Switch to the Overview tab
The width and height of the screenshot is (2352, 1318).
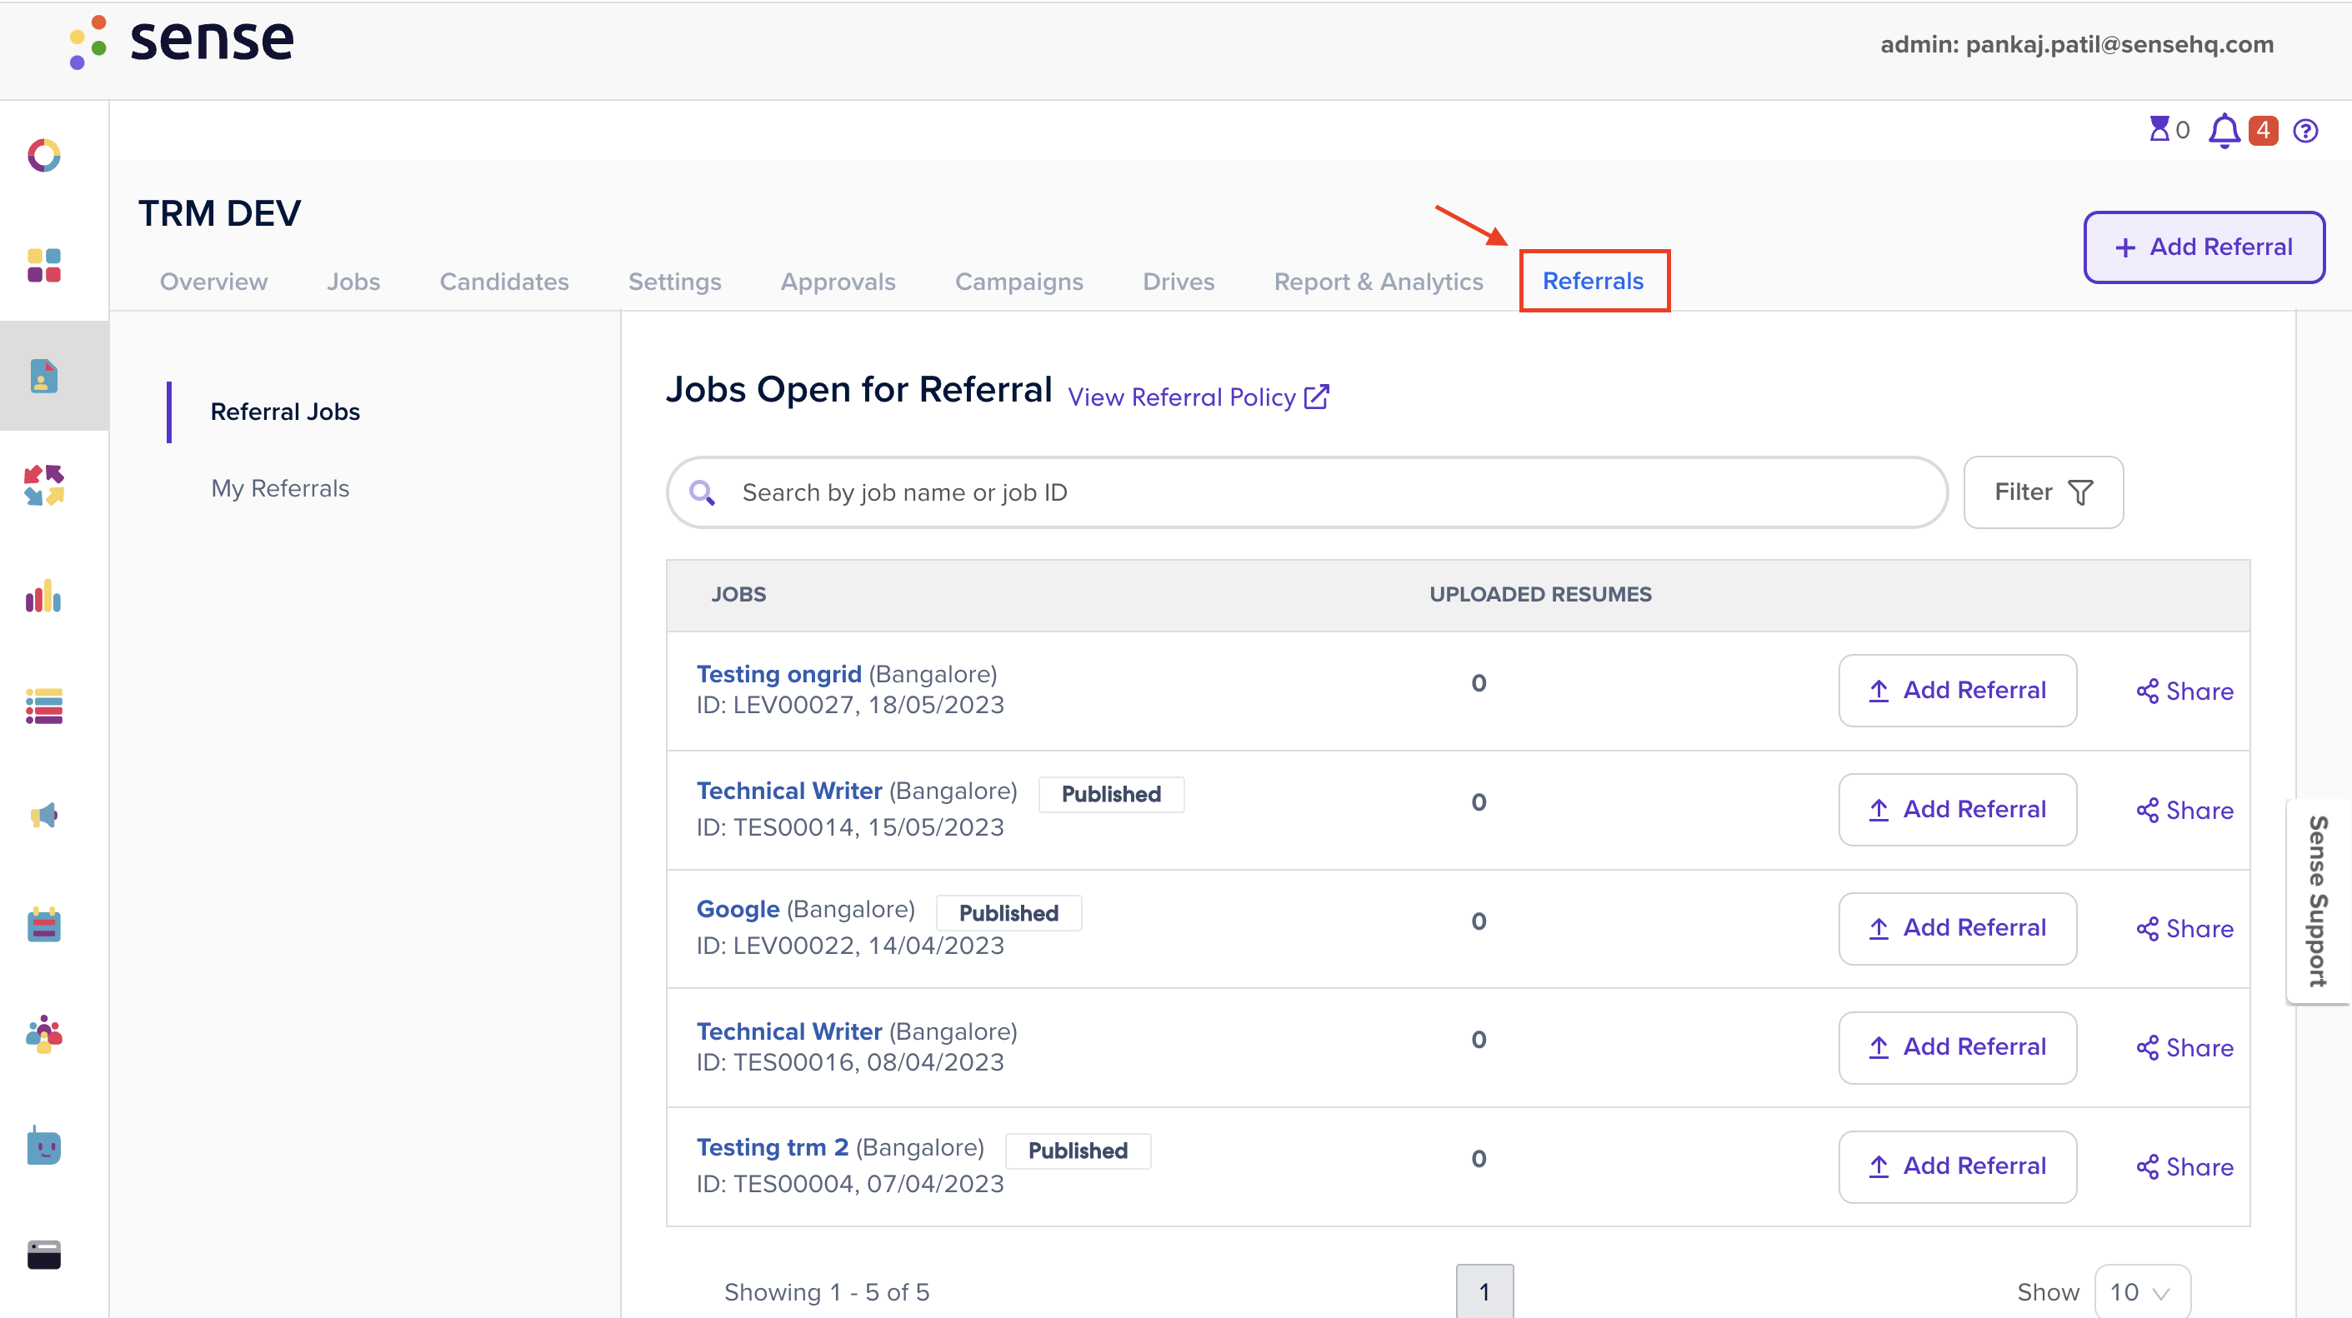[x=213, y=282]
